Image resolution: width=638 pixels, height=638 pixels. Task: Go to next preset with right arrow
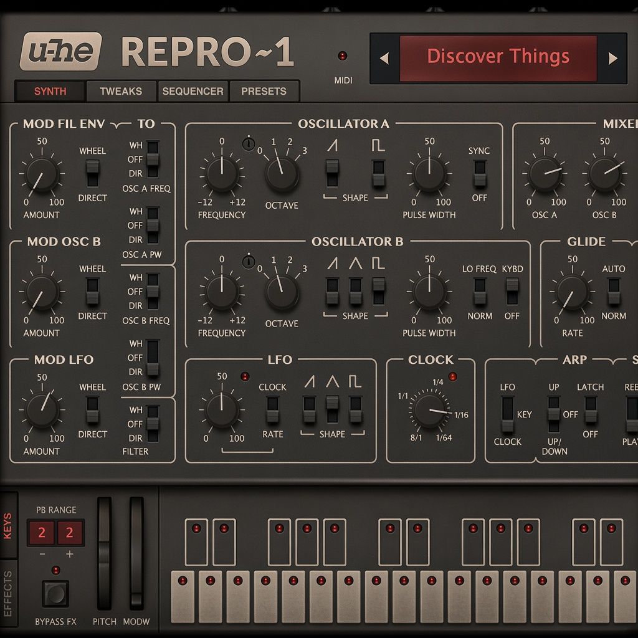coord(612,58)
